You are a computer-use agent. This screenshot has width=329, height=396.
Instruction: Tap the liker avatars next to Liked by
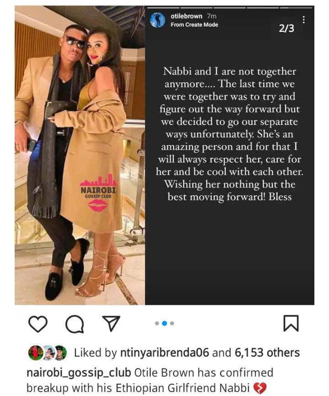pos(47,353)
